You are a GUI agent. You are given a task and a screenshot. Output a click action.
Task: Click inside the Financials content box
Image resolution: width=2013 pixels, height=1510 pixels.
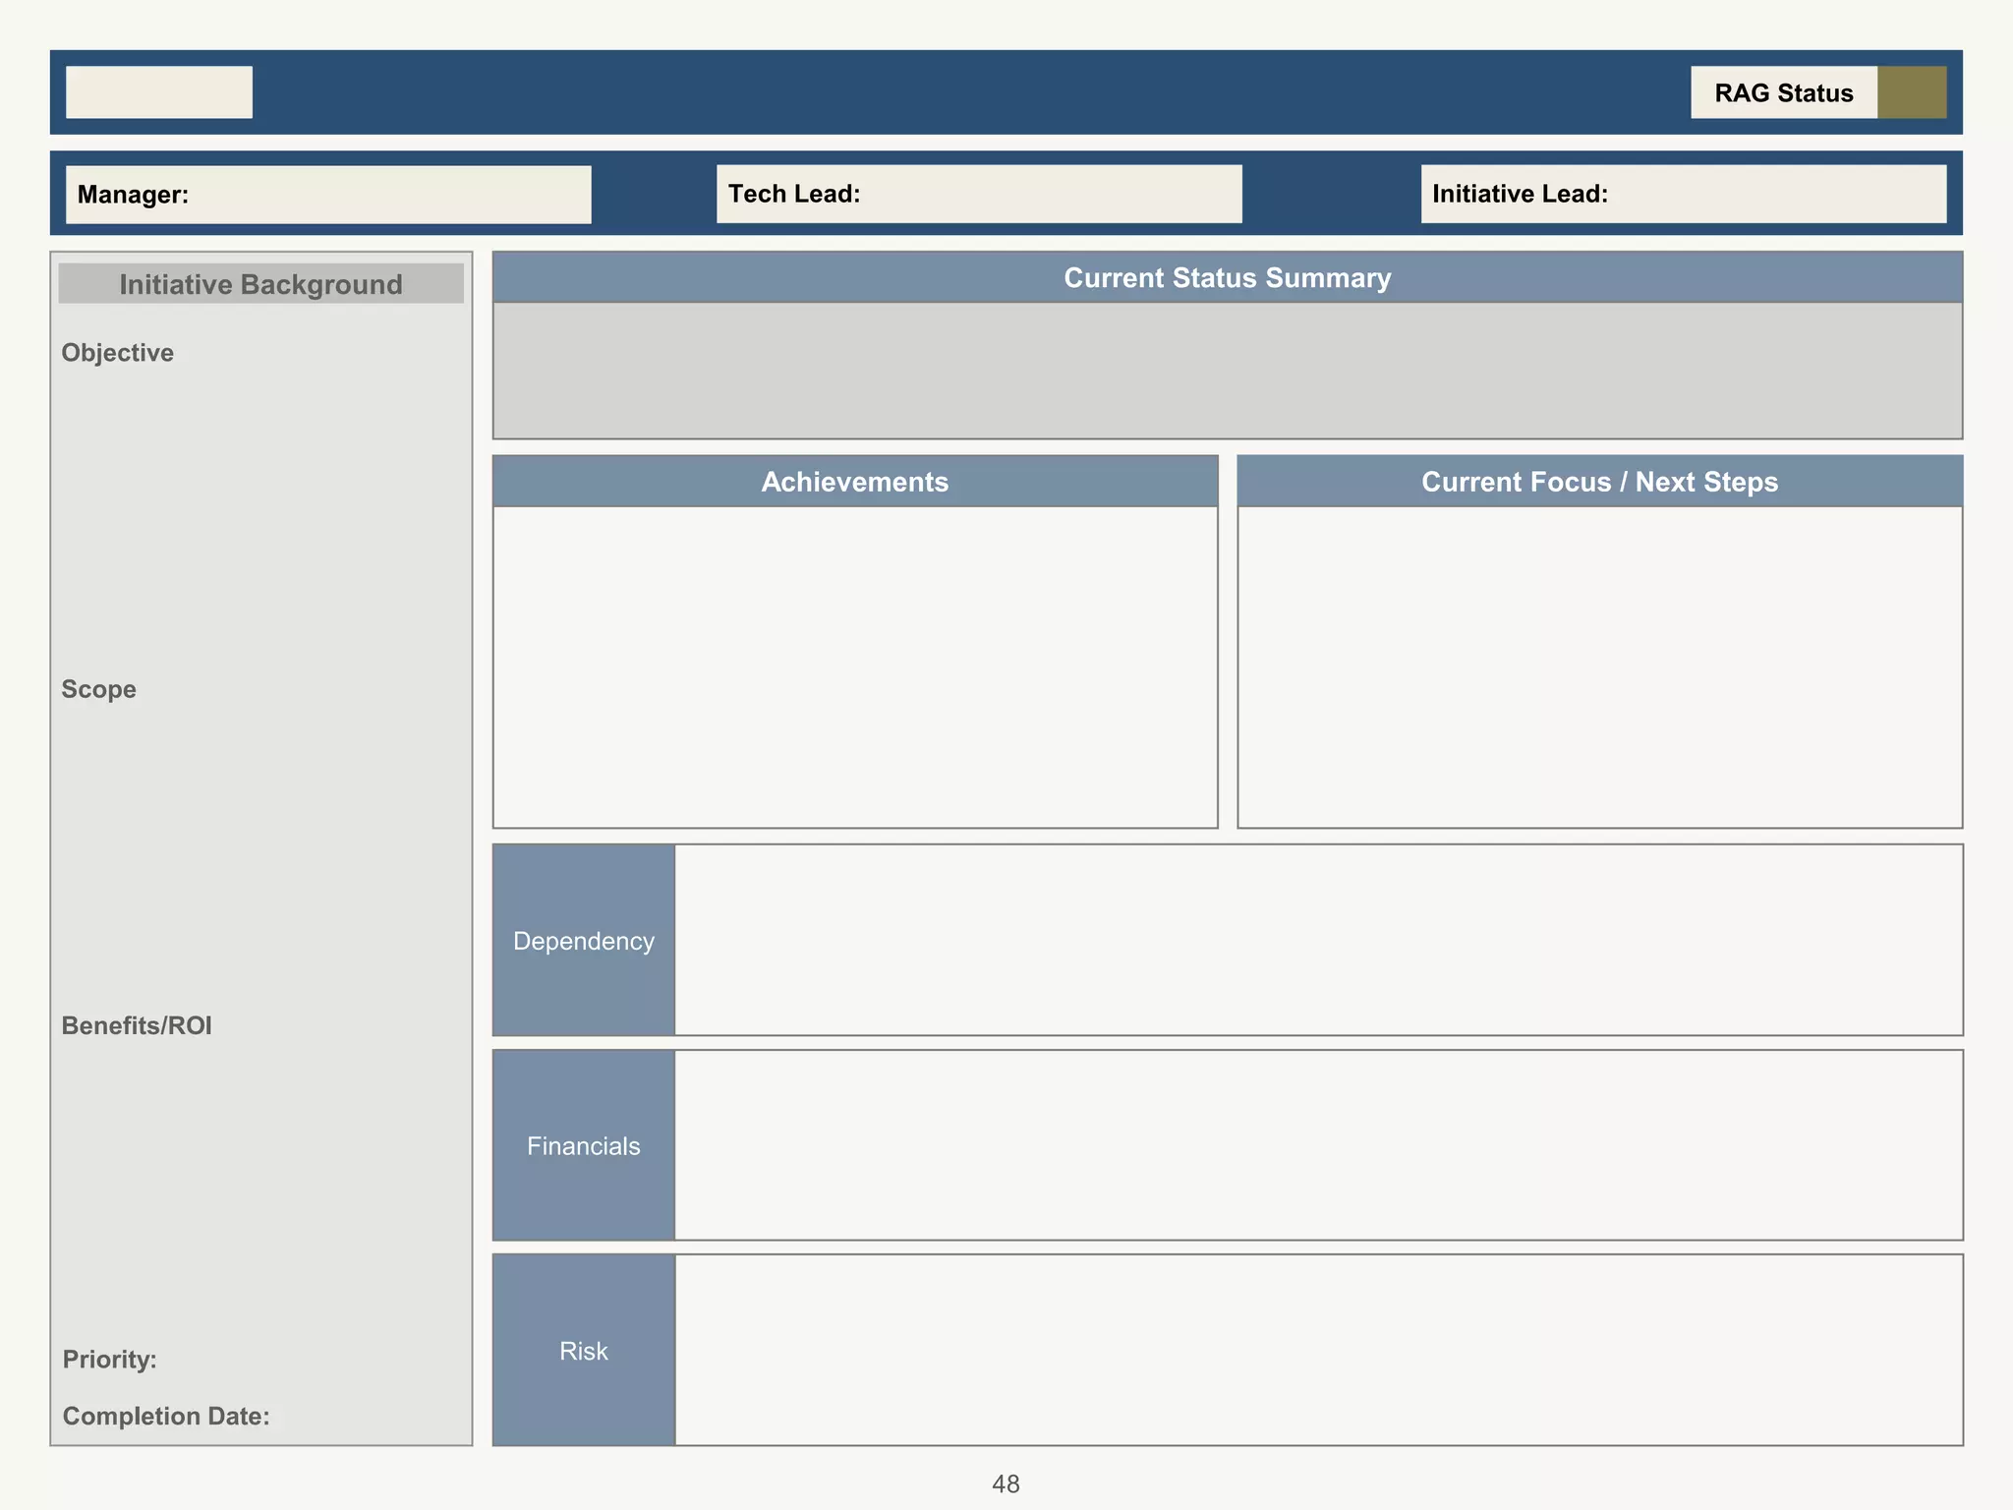(1319, 1145)
